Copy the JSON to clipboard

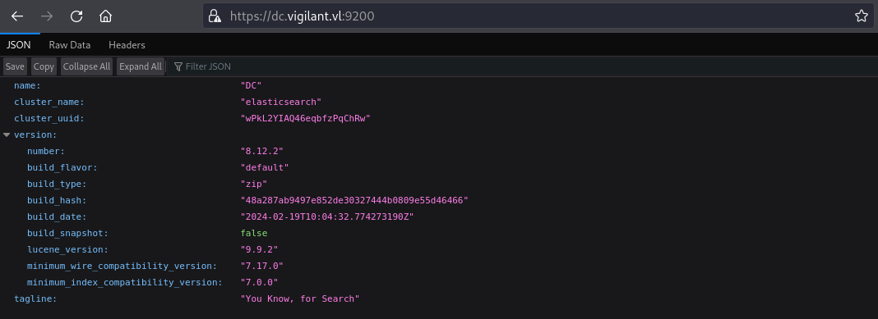pyautogui.click(x=44, y=66)
